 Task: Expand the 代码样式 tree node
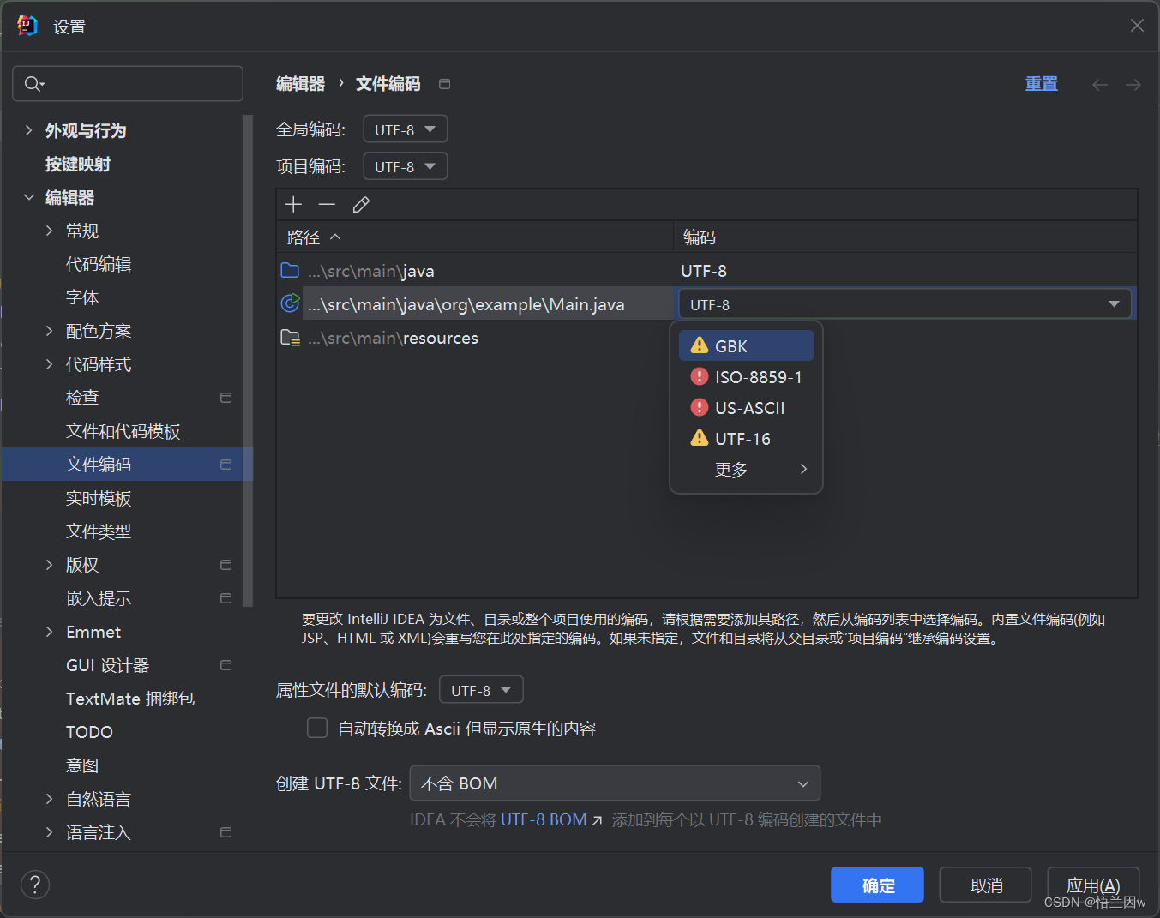(50, 364)
